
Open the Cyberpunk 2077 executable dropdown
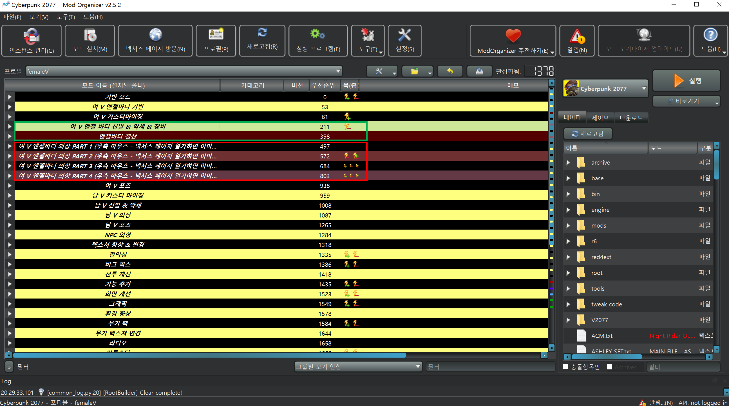606,89
